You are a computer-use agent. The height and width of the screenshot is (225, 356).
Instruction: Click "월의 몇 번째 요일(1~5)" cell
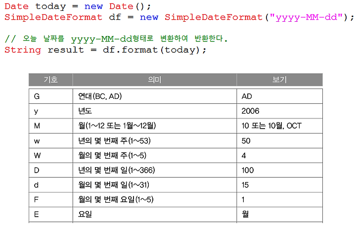pyautogui.click(x=155, y=200)
